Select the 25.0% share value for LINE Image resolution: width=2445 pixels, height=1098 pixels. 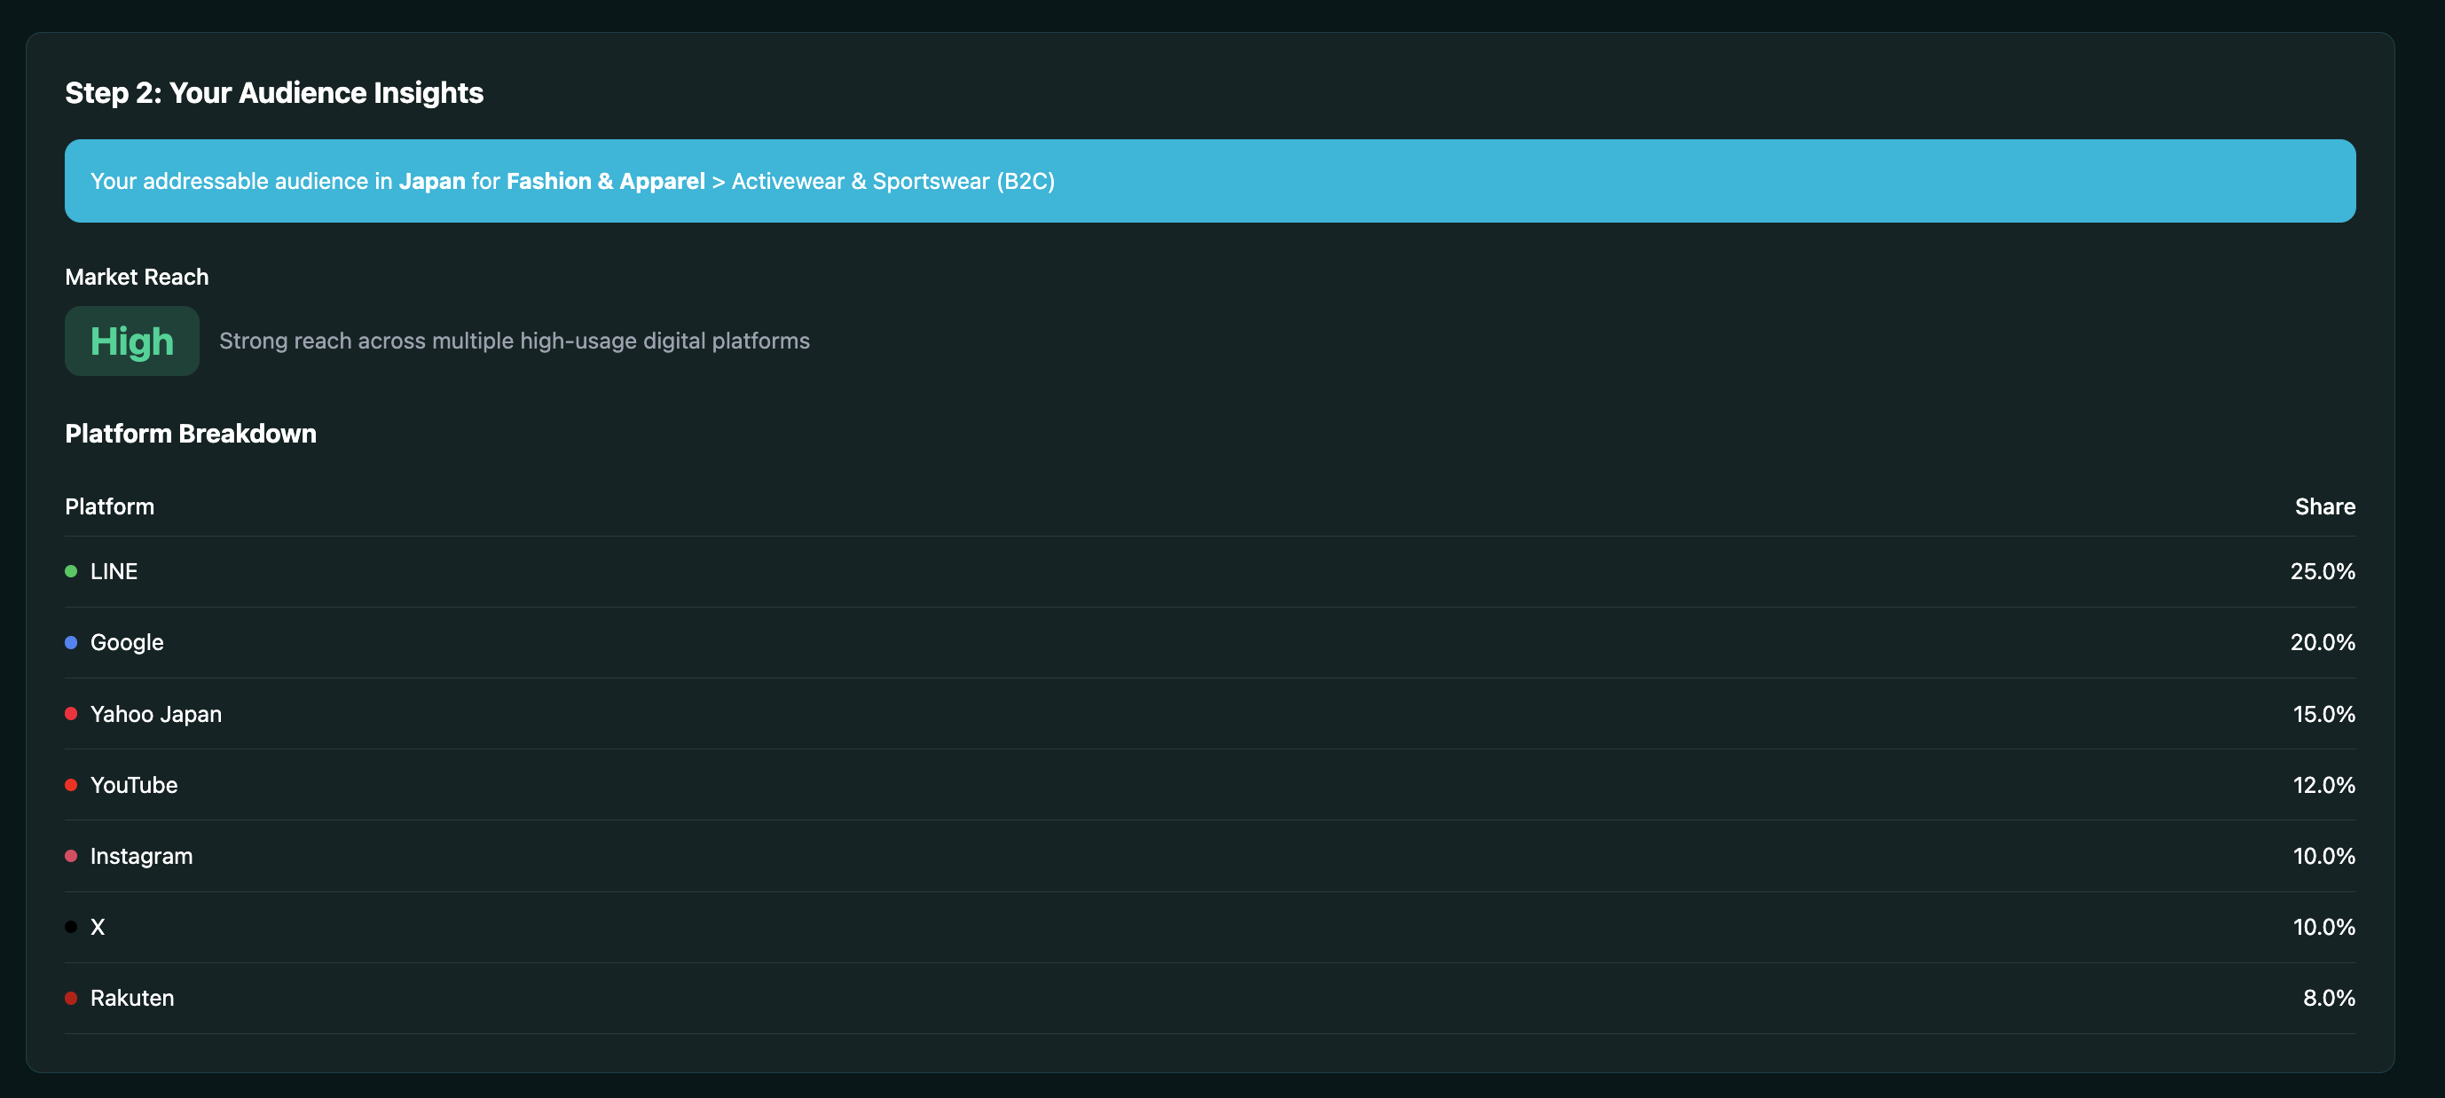pos(2323,570)
